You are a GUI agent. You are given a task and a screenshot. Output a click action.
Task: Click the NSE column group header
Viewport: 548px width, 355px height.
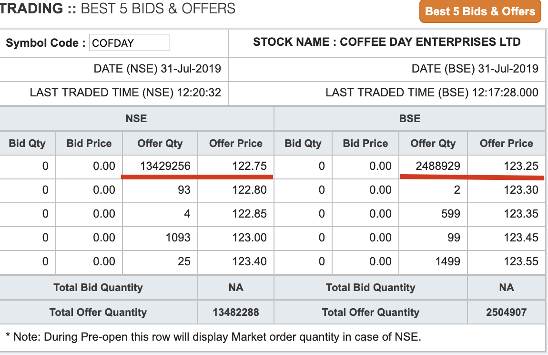click(x=136, y=118)
